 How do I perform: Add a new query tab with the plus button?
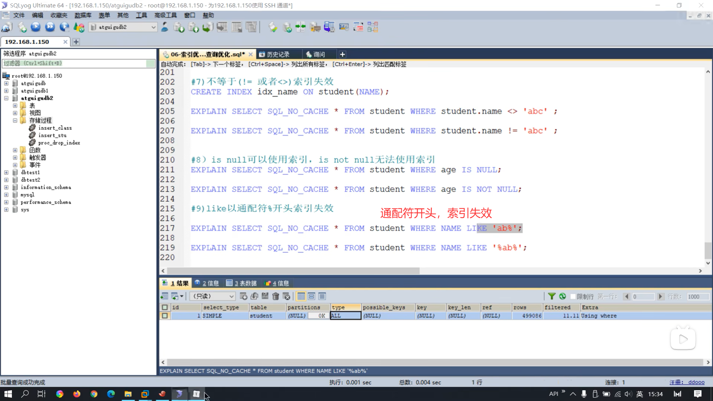(x=342, y=54)
